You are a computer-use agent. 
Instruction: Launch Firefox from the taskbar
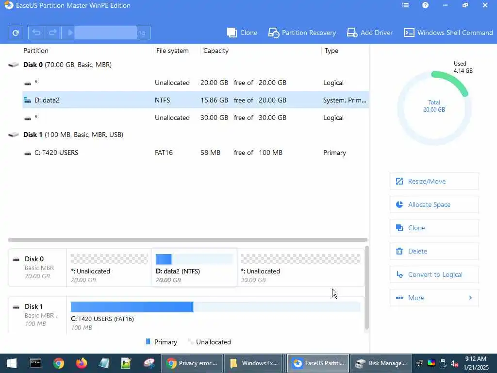[82, 363]
